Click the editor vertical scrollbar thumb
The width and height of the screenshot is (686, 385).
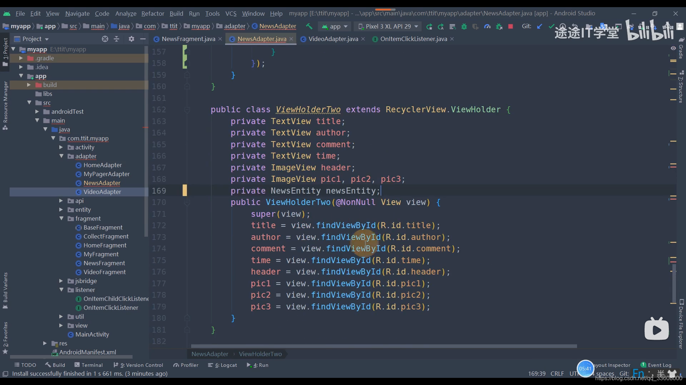[673, 283]
